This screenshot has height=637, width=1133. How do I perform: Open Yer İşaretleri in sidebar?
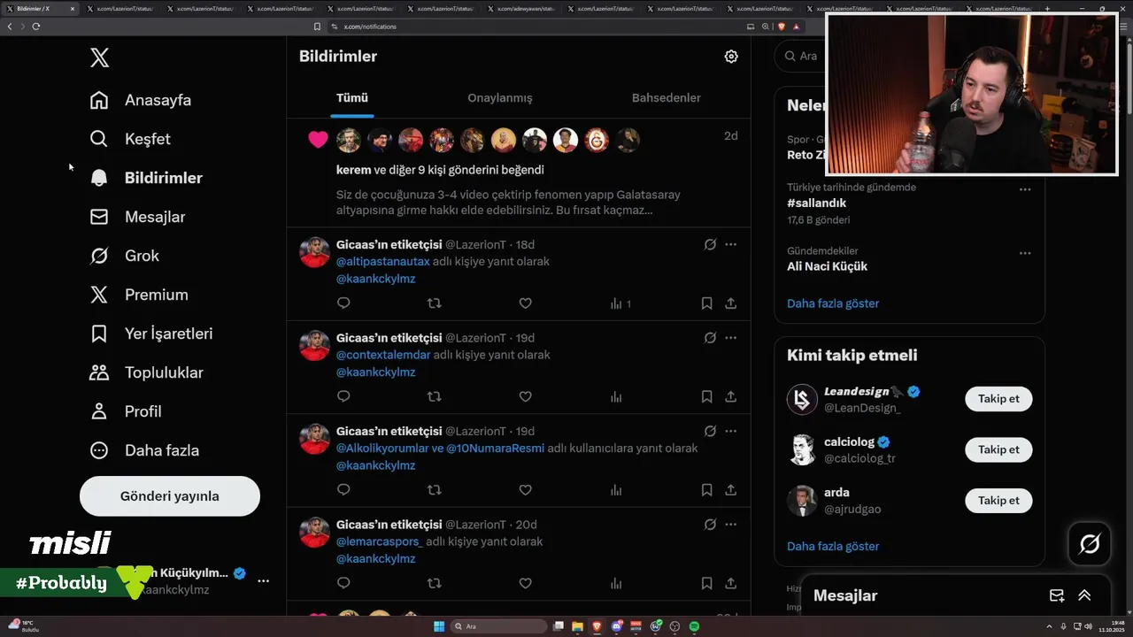coord(151,334)
